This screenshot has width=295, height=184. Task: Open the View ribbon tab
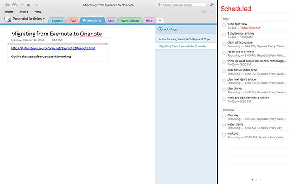pos(37,11)
